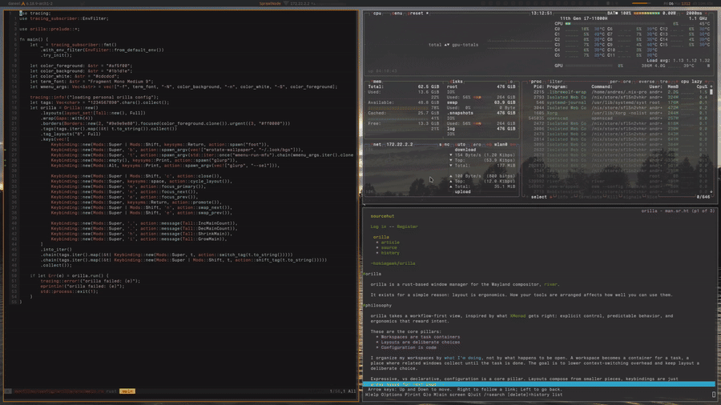Click the sync option in the net box

coord(444,145)
